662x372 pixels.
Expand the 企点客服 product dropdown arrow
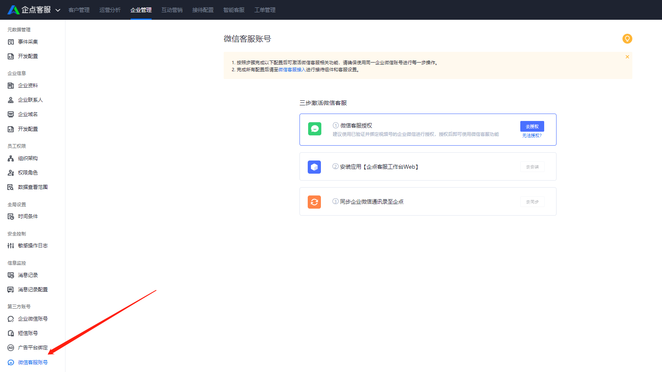tap(58, 10)
